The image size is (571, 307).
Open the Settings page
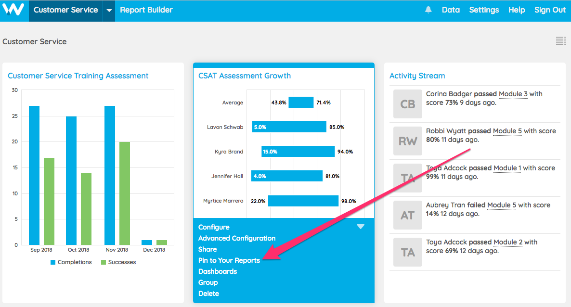click(484, 10)
